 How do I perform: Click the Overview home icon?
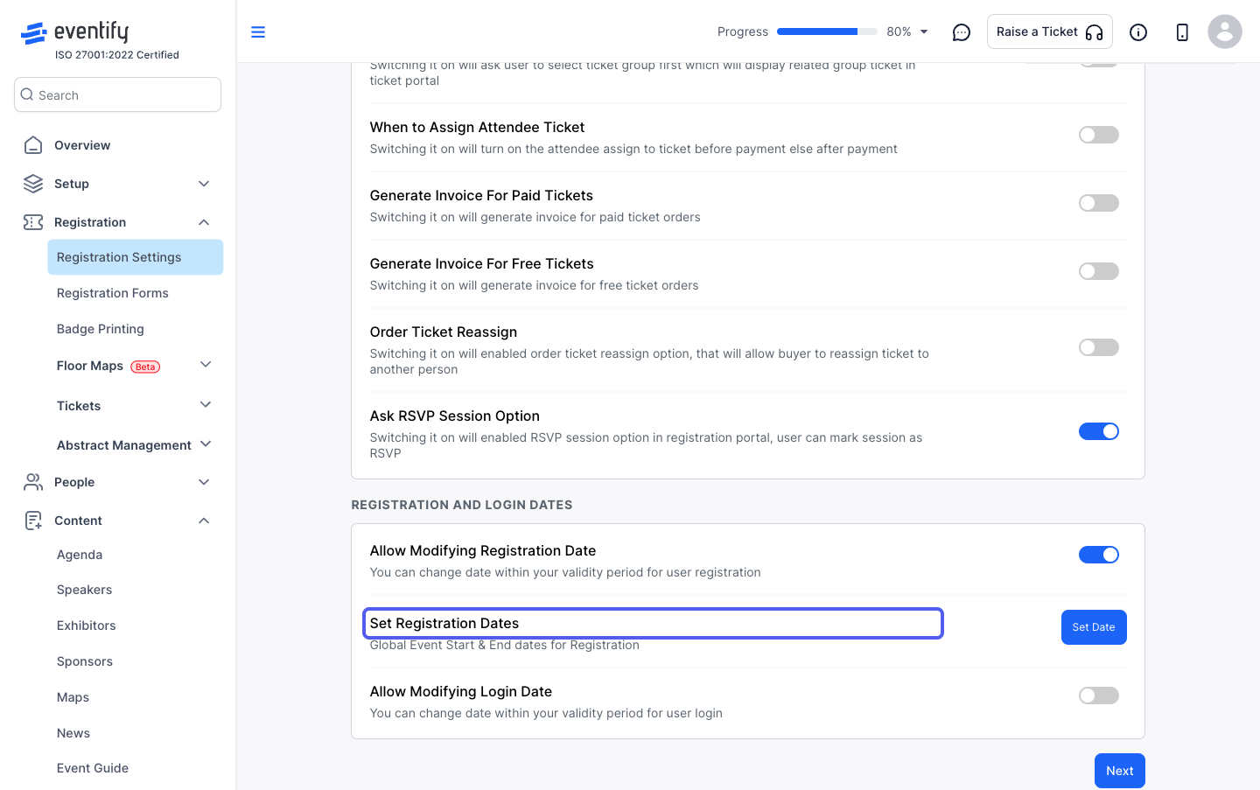[33, 145]
